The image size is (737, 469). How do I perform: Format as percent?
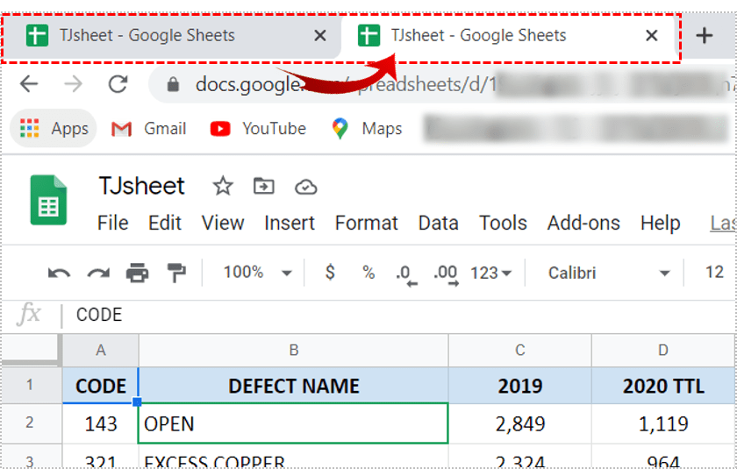tap(368, 273)
